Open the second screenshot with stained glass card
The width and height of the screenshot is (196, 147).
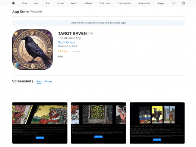[x=98, y=123]
